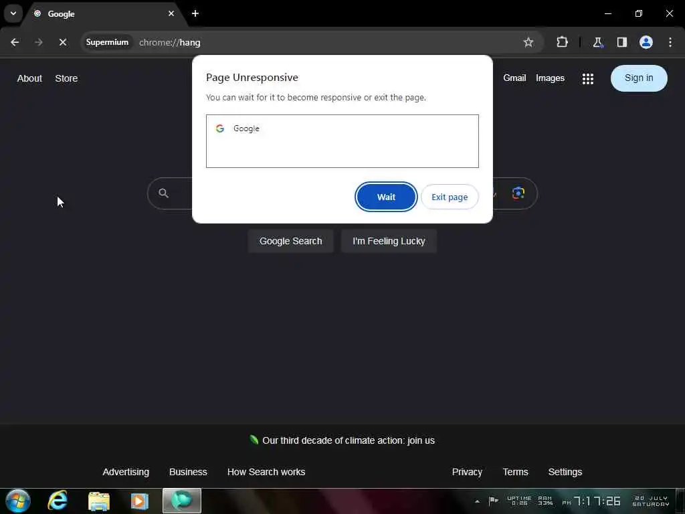
Task: Open a new tab with the plus button
Action: (x=195, y=13)
